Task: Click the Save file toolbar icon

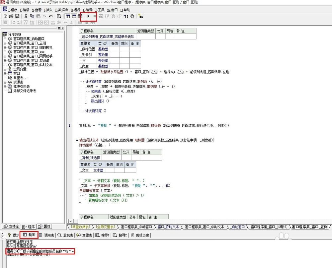Action: (17, 16)
